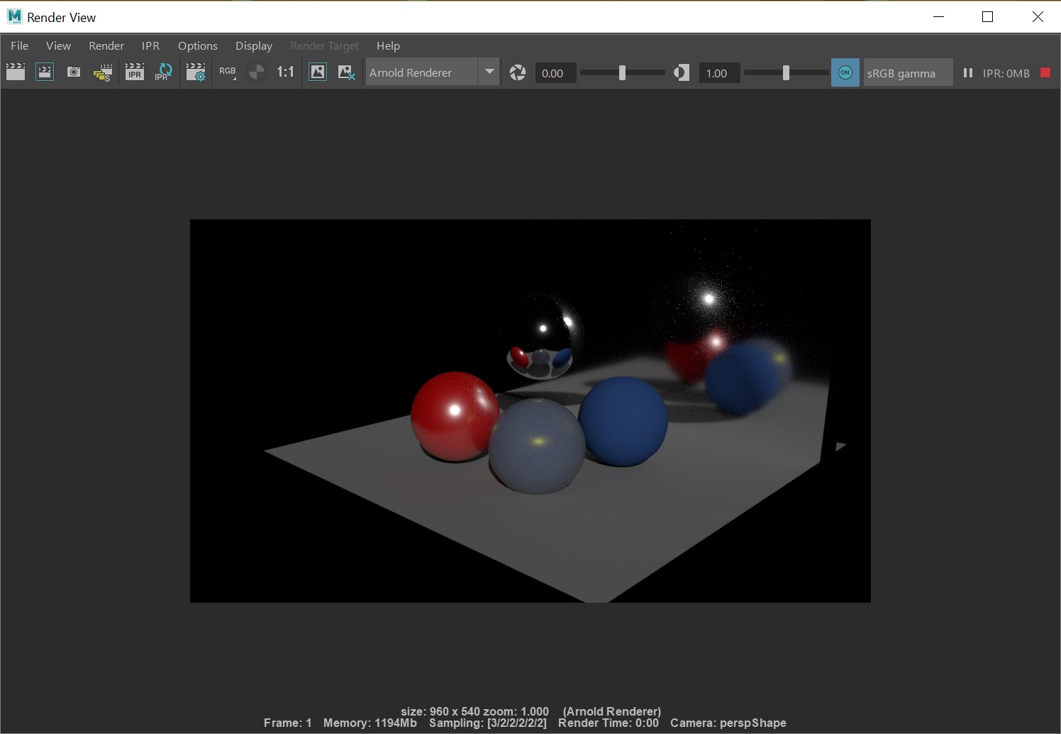Refresh the IPR image

[x=164, y=72]
